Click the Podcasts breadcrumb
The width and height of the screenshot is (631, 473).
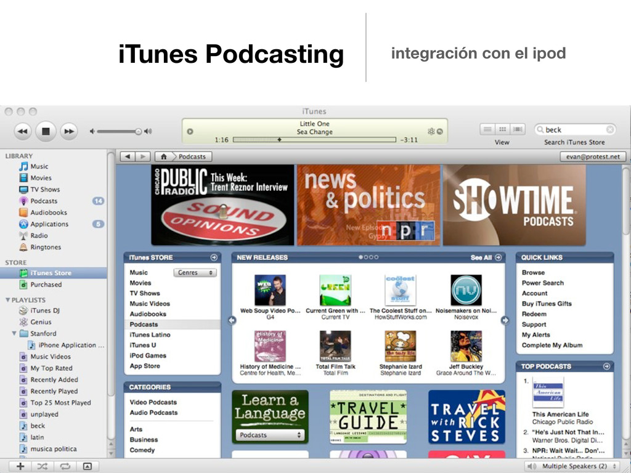click(x=192, y=156)
